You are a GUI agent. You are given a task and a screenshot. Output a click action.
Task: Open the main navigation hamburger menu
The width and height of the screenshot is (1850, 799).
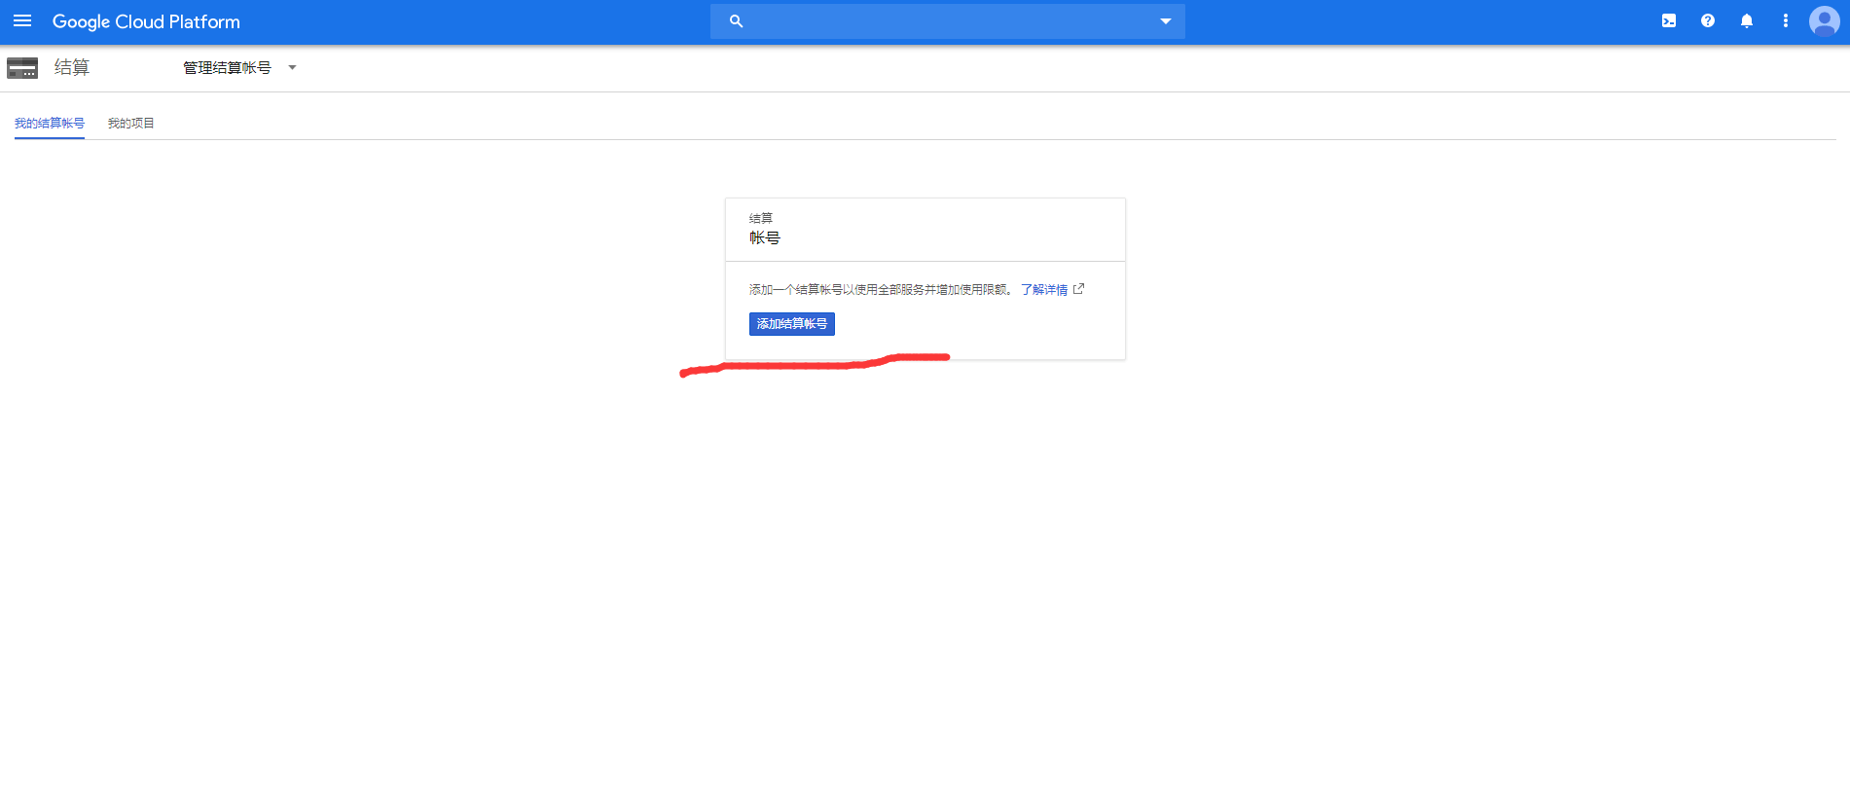[x=22, y=21]
